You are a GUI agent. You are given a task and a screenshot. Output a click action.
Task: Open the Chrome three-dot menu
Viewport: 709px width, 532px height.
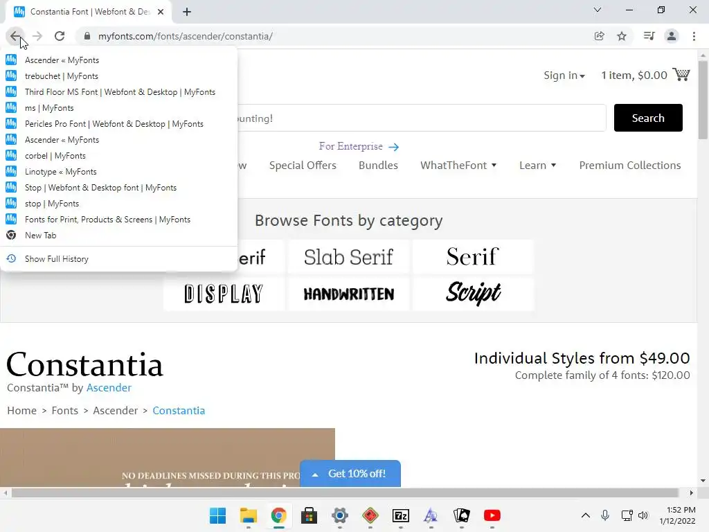click(x=694, y=36)
